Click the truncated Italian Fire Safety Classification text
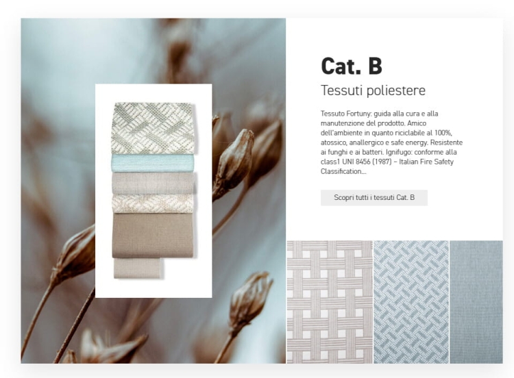This screenshot has width=514, height=378. click(387, 166)
